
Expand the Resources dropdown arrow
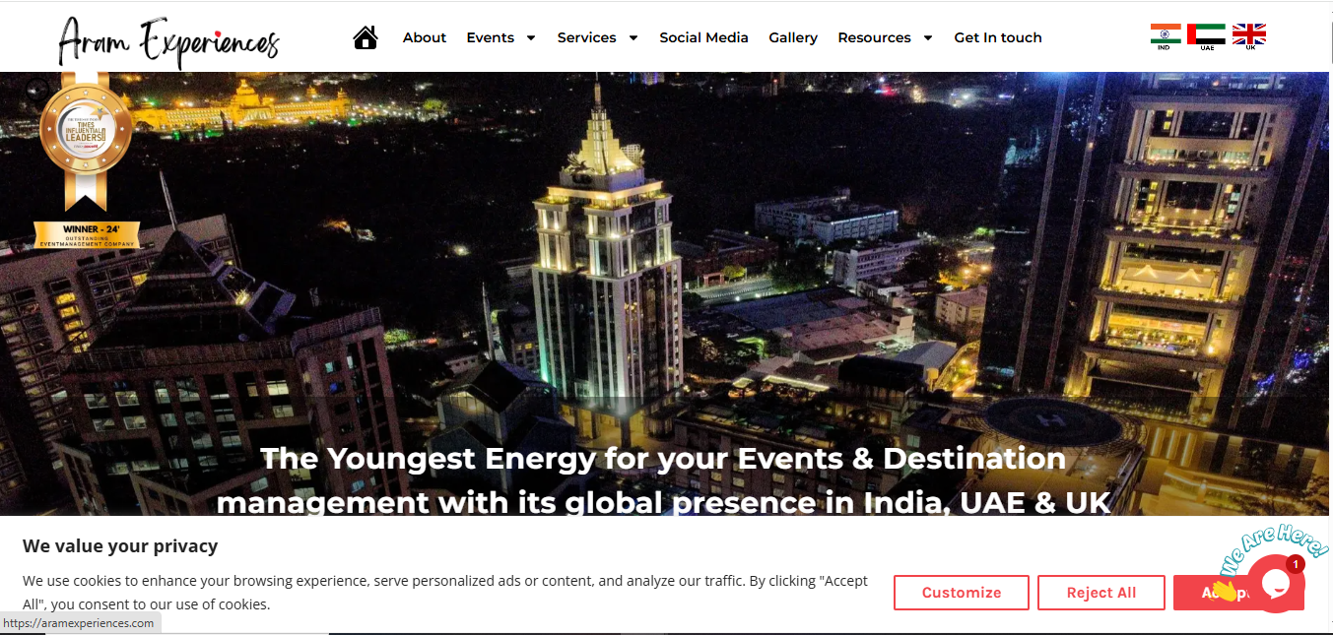point(928,38)
